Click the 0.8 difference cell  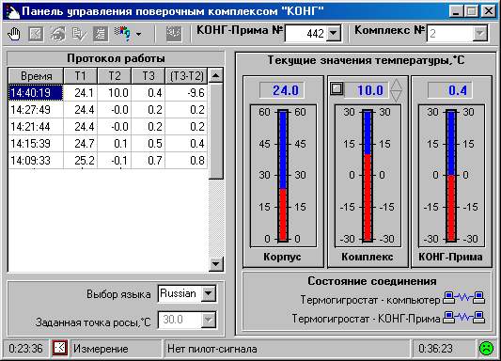tap(187, 161)
